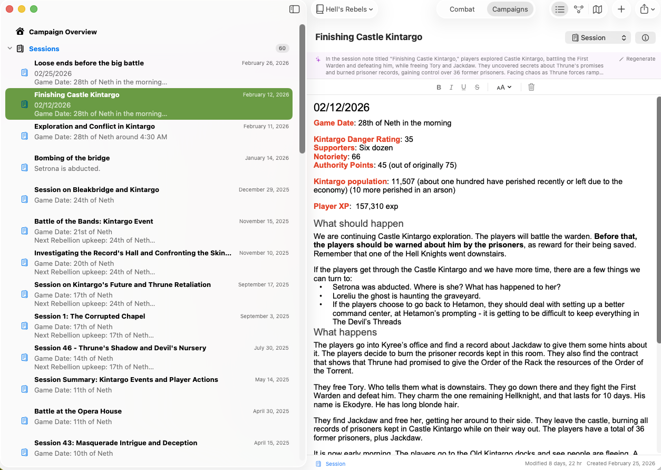The width and height of the screenshot is (661, 470).
Task: Delete note using trash icon
Action: pyautogui.click(x=531, y=87)
